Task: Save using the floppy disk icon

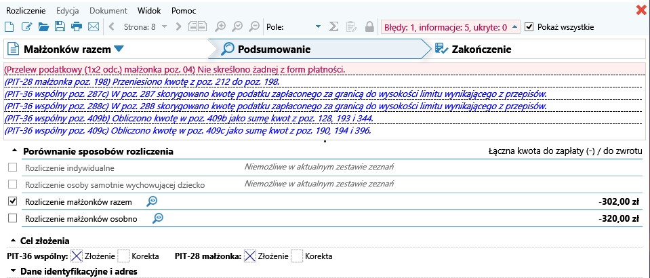Action: pos(60,27)
